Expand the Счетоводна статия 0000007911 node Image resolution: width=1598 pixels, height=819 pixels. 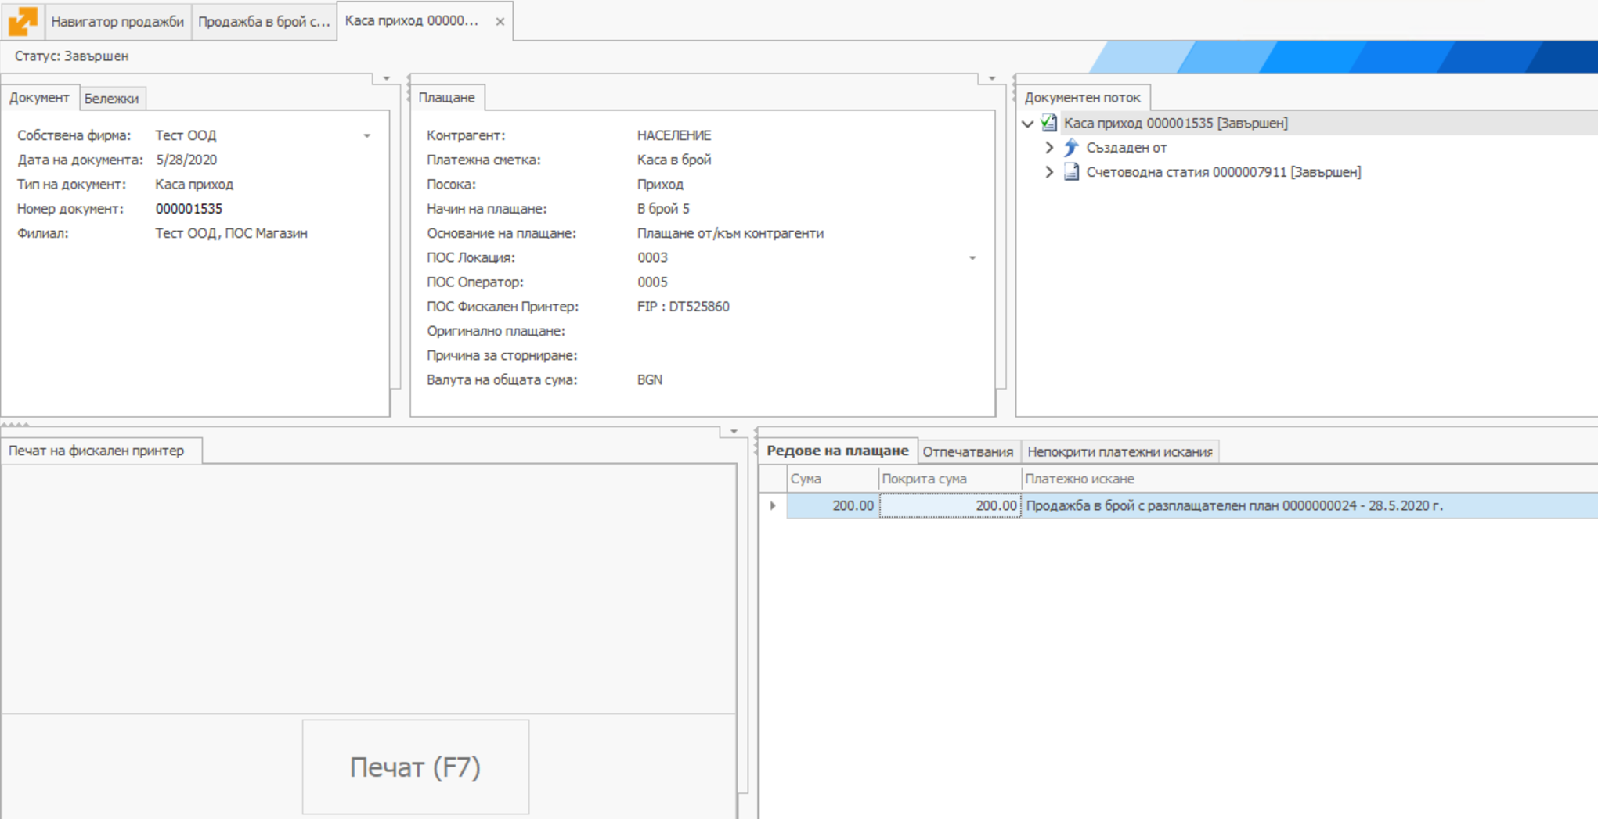pyautogui.click(x=1049, y=172)
